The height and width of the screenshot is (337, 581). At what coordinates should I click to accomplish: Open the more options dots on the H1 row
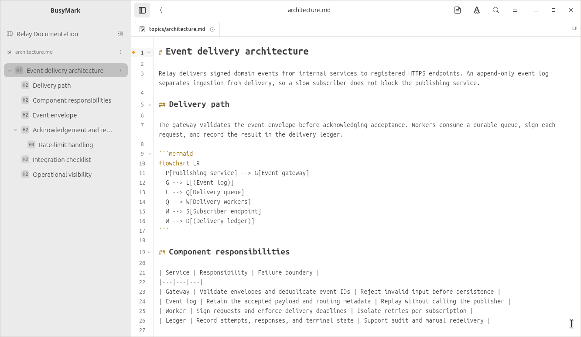coord(120,70)
